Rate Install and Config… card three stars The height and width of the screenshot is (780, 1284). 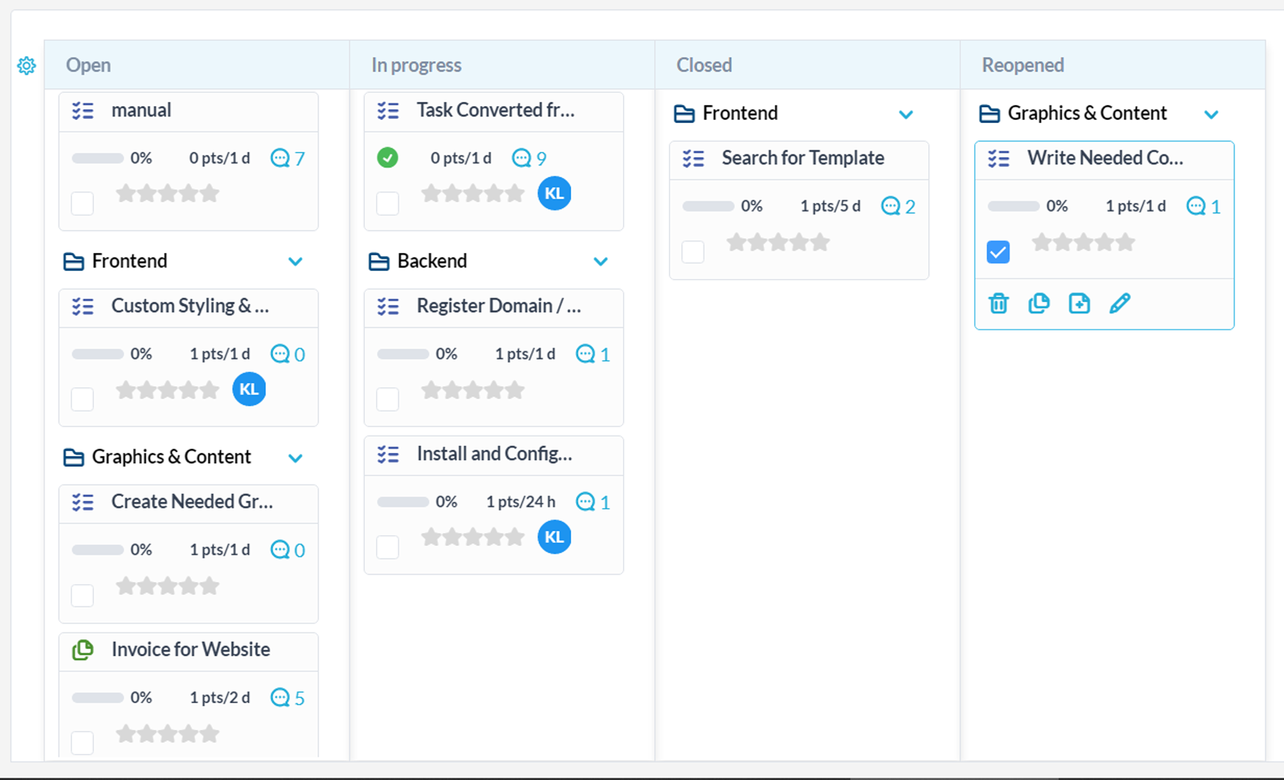[473, 537]
